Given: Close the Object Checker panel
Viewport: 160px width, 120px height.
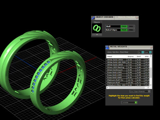Looking at the screenshot, I should pyautogui.click(x=137, y=18).
